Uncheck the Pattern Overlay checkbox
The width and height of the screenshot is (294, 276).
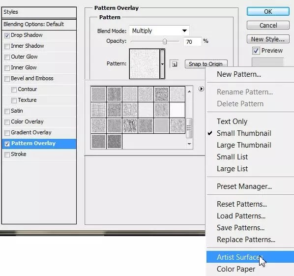coord(7,144)
